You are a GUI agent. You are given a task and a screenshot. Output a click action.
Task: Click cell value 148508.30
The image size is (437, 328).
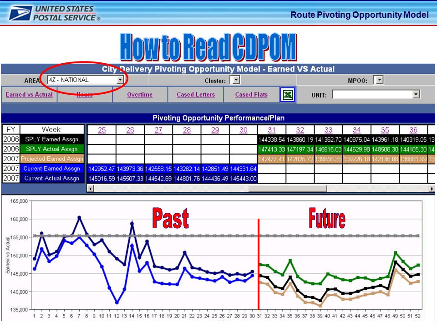click(385, 149)
